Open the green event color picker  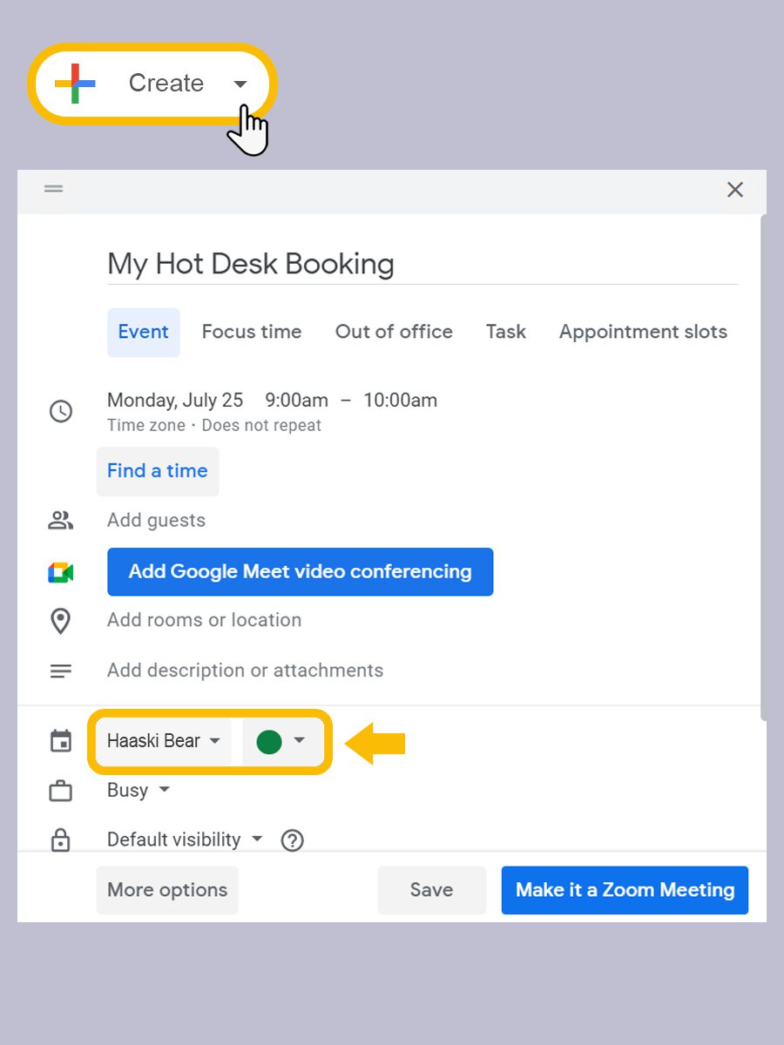click(x=281, y=741)
